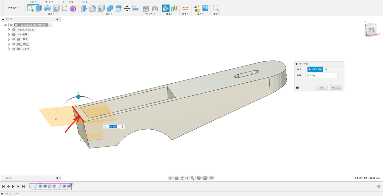Image resolution: width=383 pixels, height=196 pixels.
Task: Open the アセンブリ dropdown menu
Action: [x=150, y=14]
